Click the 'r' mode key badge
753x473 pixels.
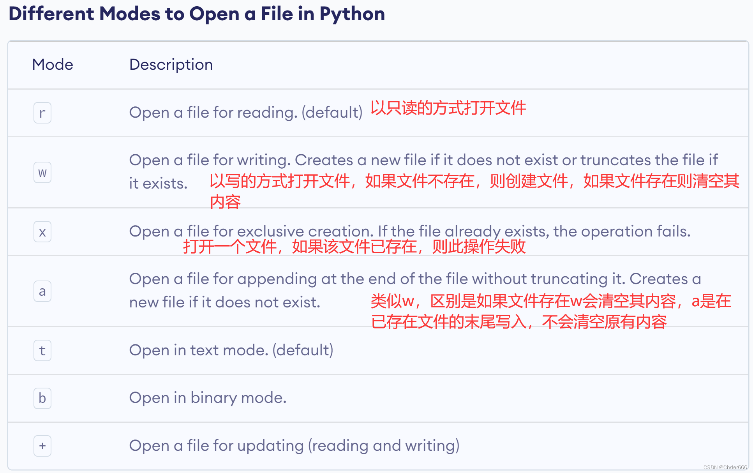(42, 113)
